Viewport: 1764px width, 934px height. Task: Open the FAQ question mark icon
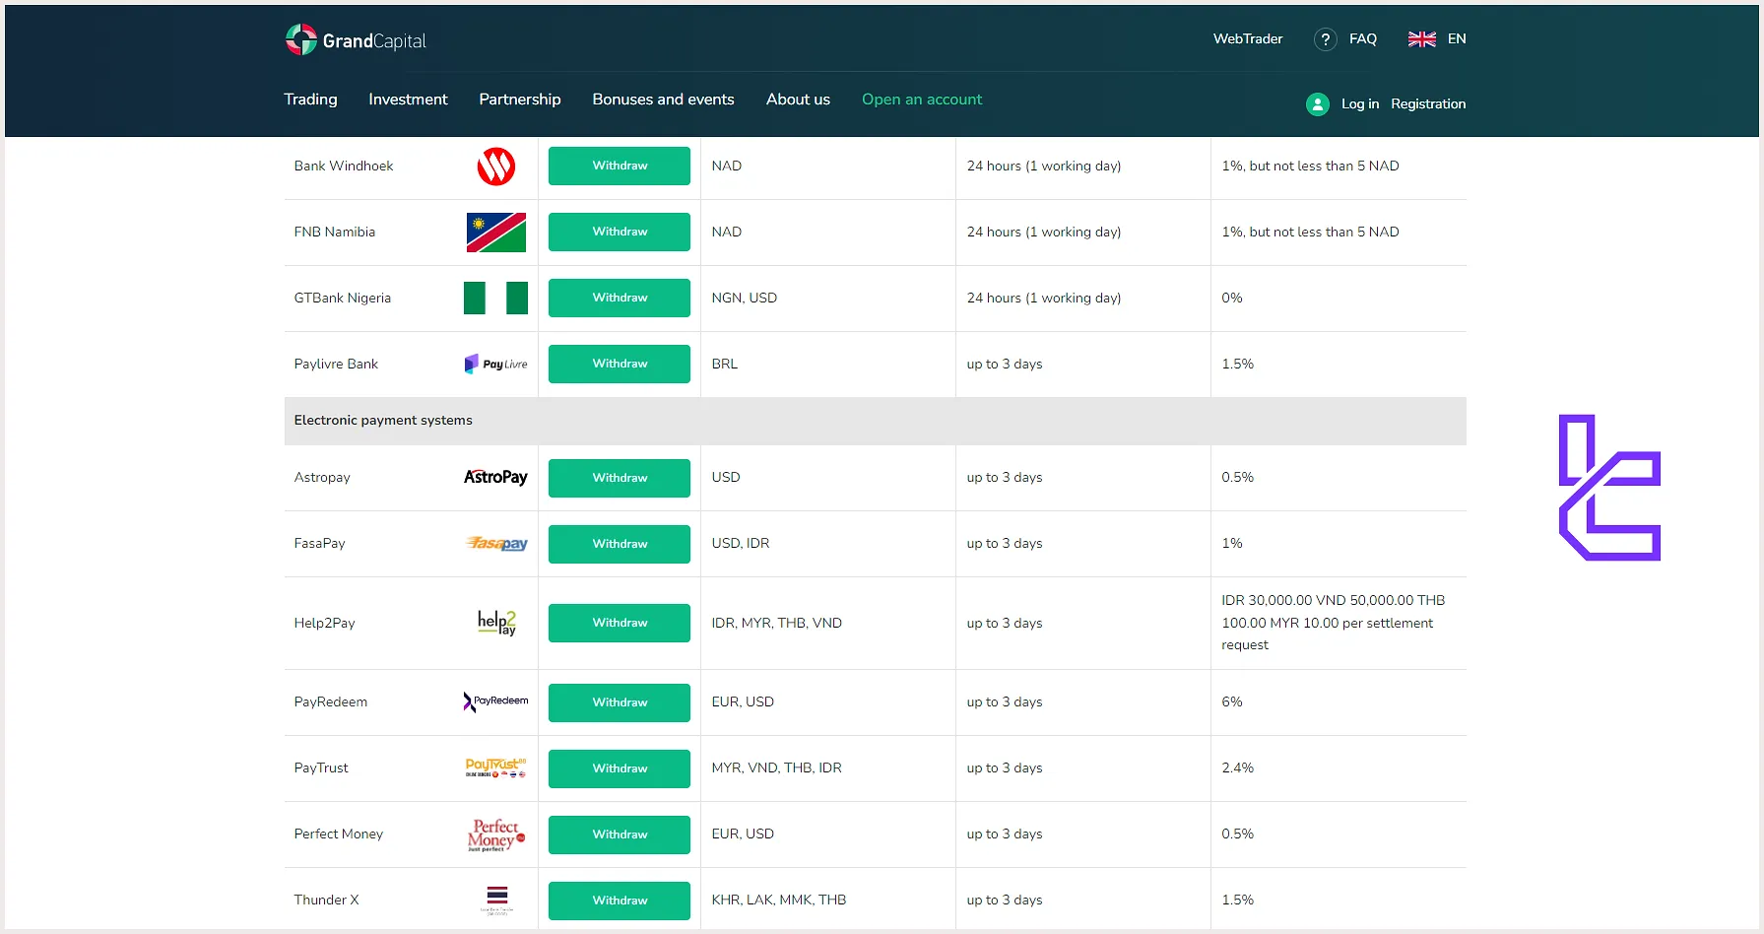(x=1325, y=39)
